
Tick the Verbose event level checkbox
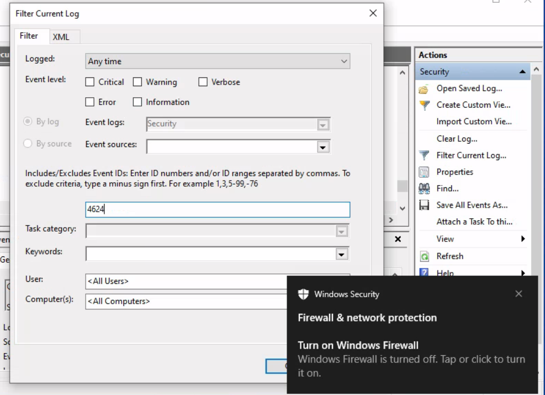[203, 82]
